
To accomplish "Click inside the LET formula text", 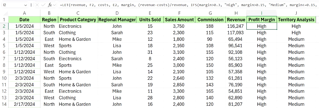I will click(x=188, y=5).
